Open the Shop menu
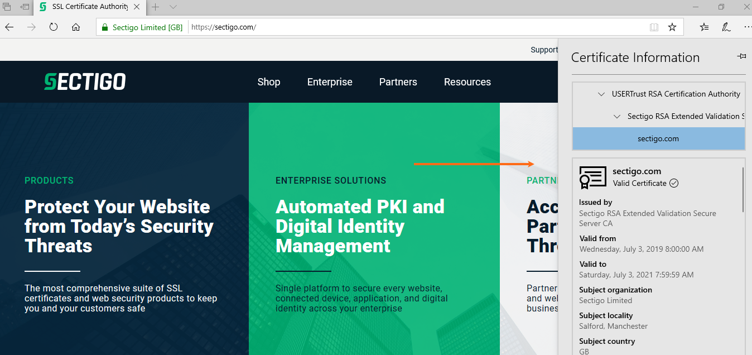The height and width of the screenshot is (355, 752). (x=268, y=82)
